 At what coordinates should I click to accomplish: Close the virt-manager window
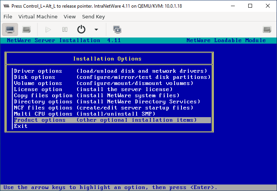[268, 6]
